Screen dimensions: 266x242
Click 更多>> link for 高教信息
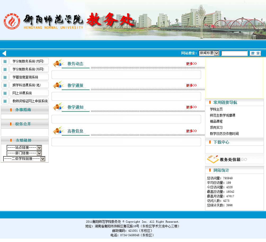[191, 131]
